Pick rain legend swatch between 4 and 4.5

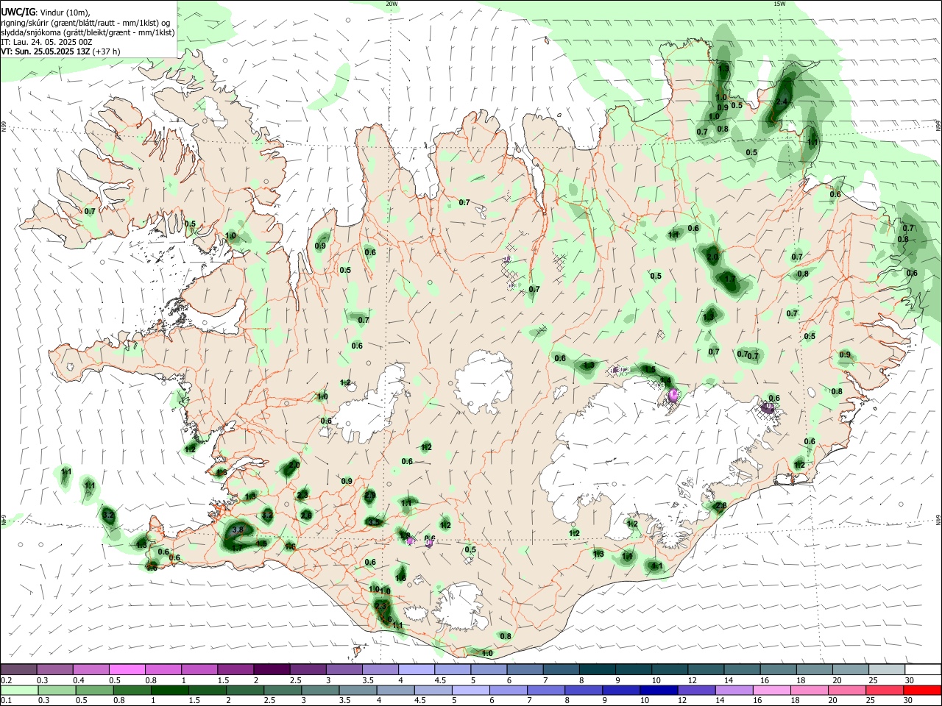(396, 691)
